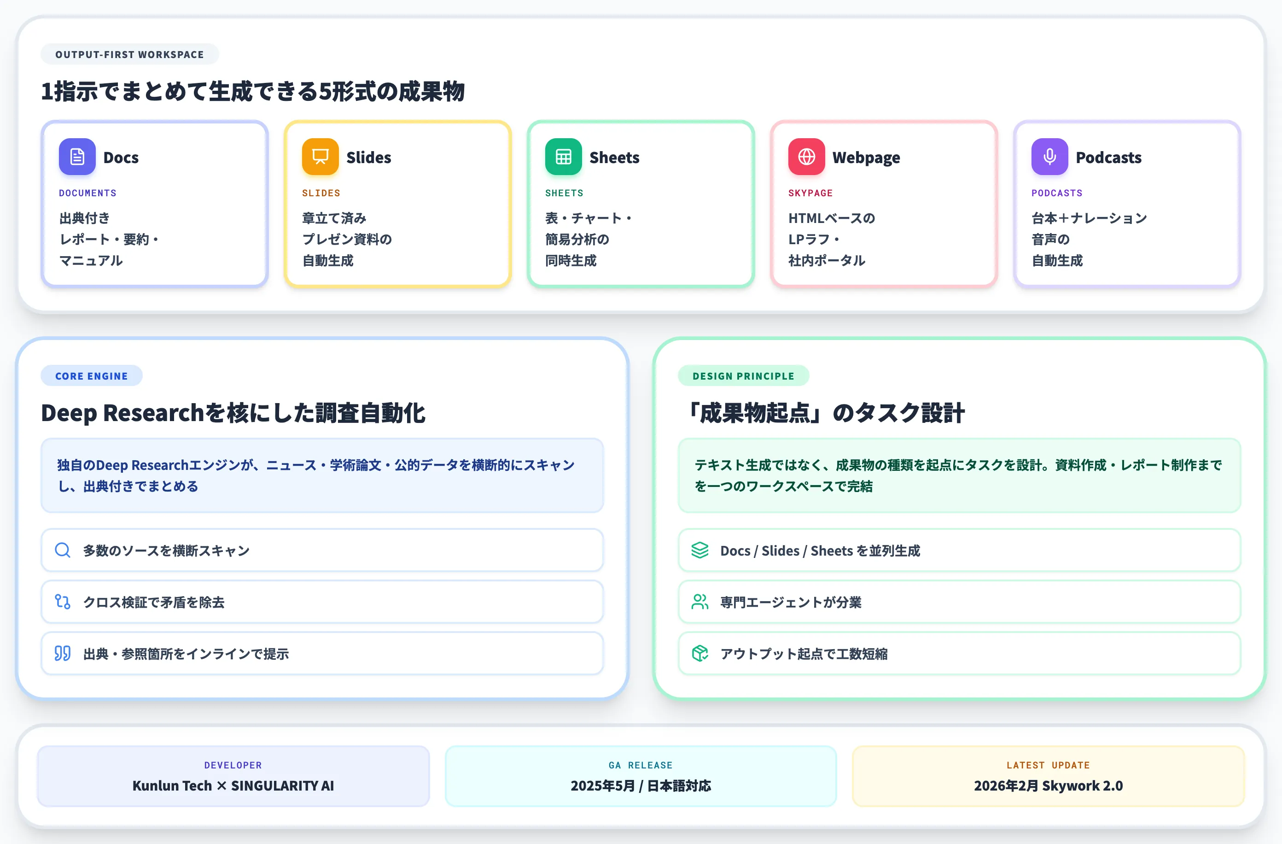
Task: Click the orange Slides presentation icon
Action: 320,157
